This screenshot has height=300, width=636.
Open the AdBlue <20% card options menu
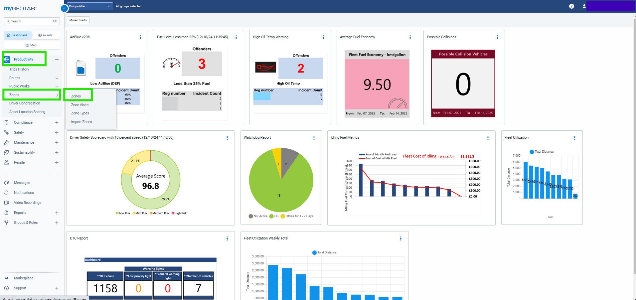tap(140, 37)
